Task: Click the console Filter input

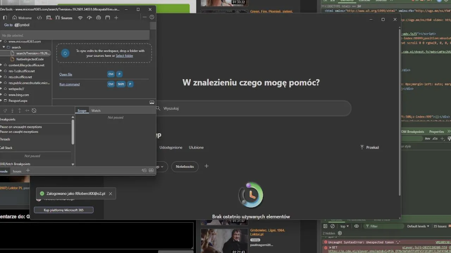Action: coord(383,226)
